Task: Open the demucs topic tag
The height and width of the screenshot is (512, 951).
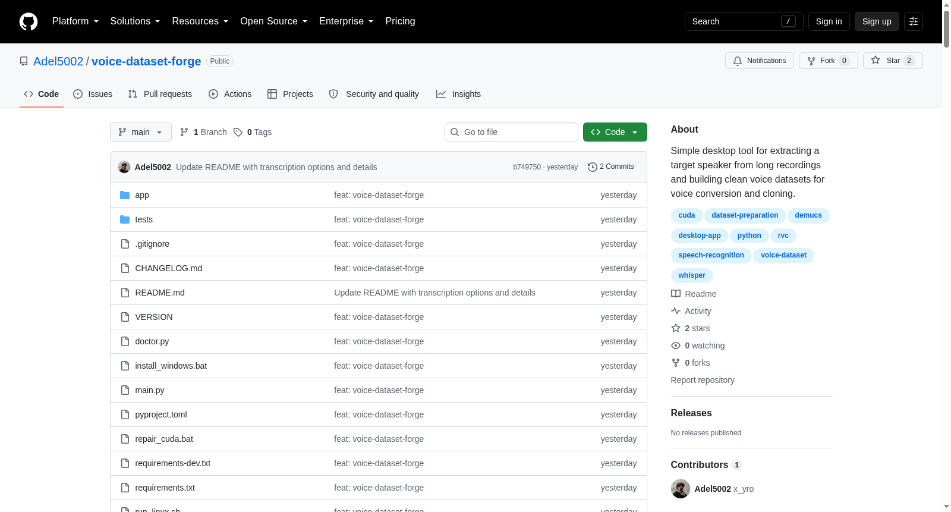Action: point(808,215)
